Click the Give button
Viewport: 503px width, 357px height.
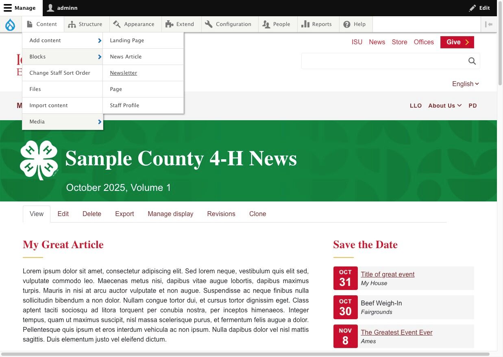click(x=457, y=42)
